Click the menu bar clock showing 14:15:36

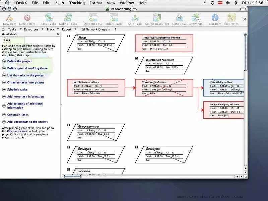(x=253, y=3)
